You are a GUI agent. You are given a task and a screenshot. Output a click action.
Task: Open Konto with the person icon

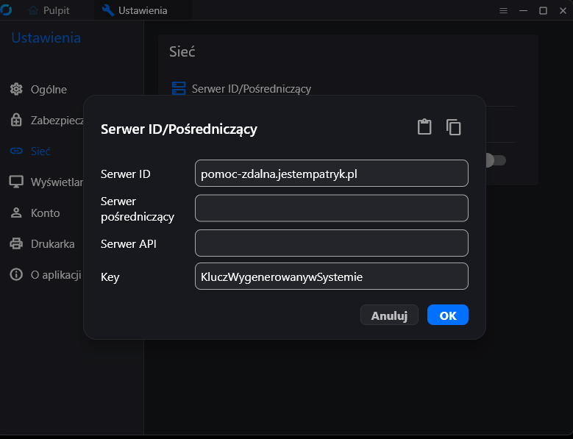pos(16,213)
